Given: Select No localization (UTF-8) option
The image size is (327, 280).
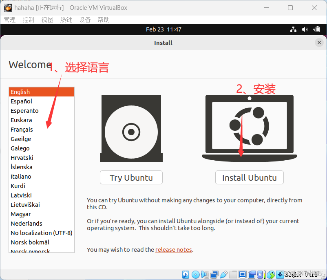Looking at the screenshot, I should tap(41, 233).
